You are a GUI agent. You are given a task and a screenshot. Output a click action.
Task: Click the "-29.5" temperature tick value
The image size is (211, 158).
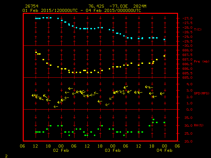coord(187,41)
